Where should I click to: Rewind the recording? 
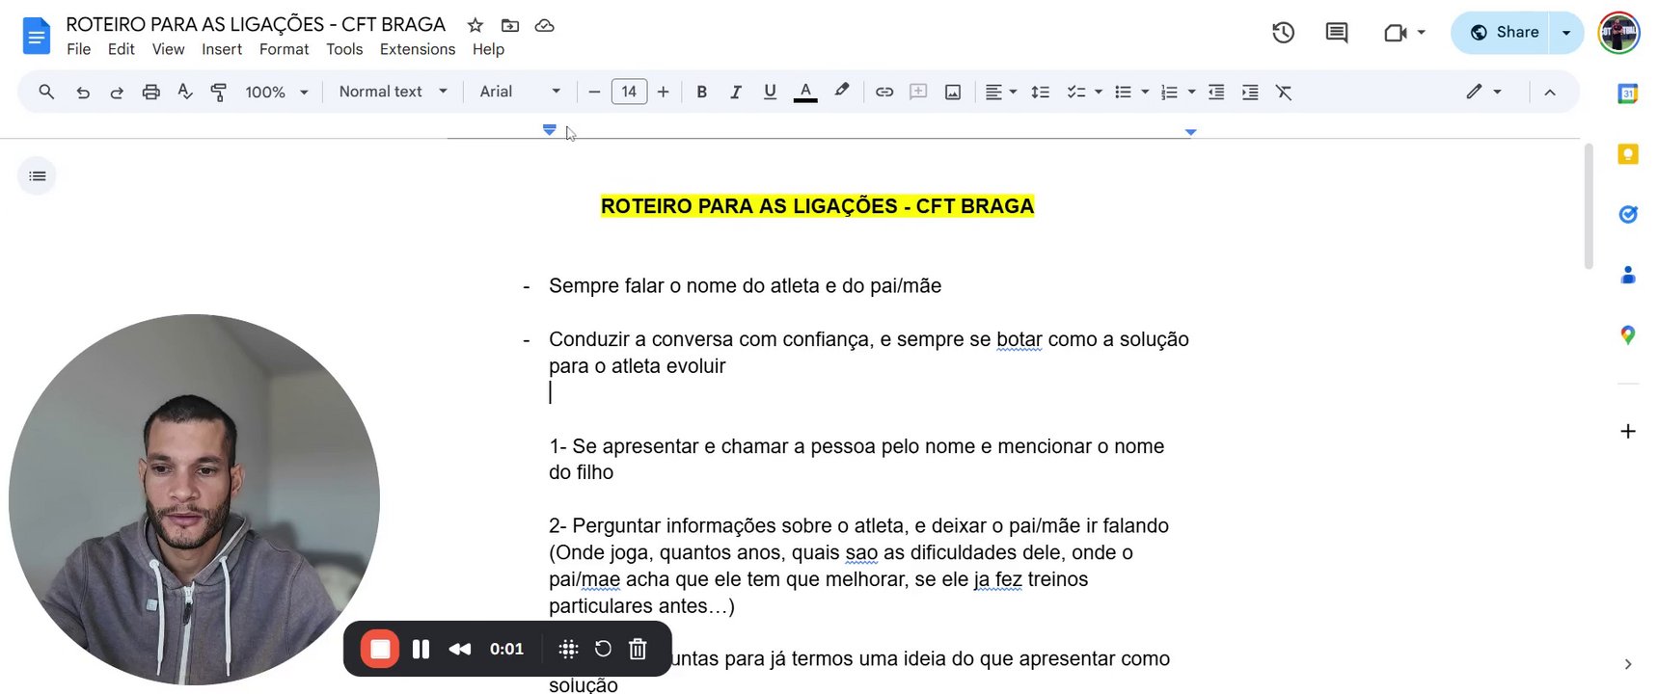coord(460,650)
